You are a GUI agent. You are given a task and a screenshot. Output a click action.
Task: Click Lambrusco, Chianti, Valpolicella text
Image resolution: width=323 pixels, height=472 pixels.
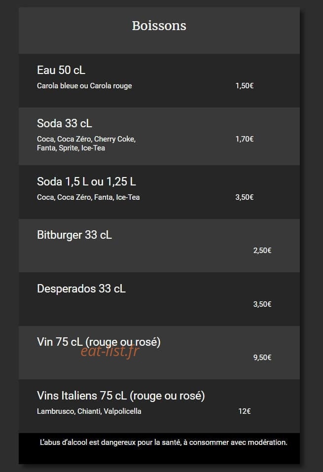(89, 411)
